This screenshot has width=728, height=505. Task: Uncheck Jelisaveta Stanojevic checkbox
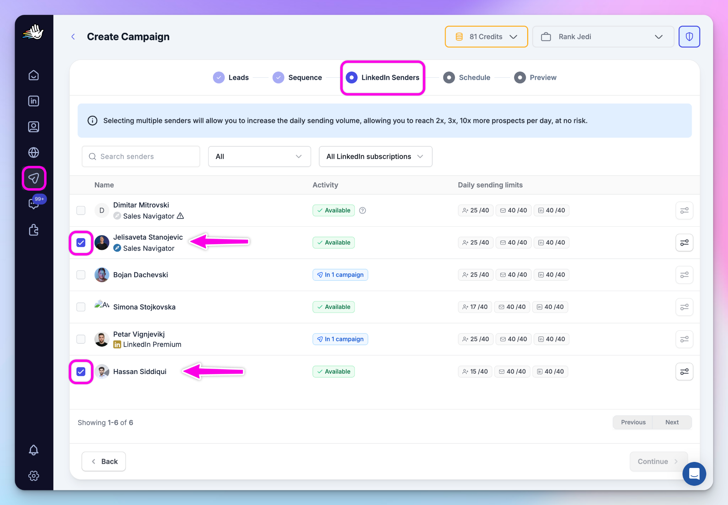[x=81, y=243]
